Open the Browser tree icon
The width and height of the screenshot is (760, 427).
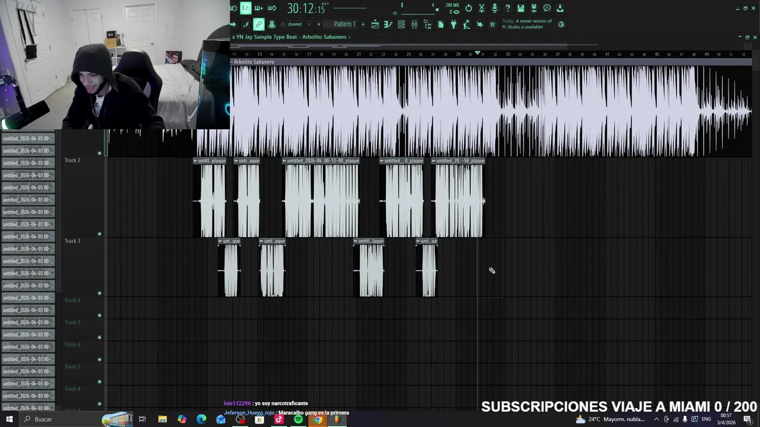point(427,24)
